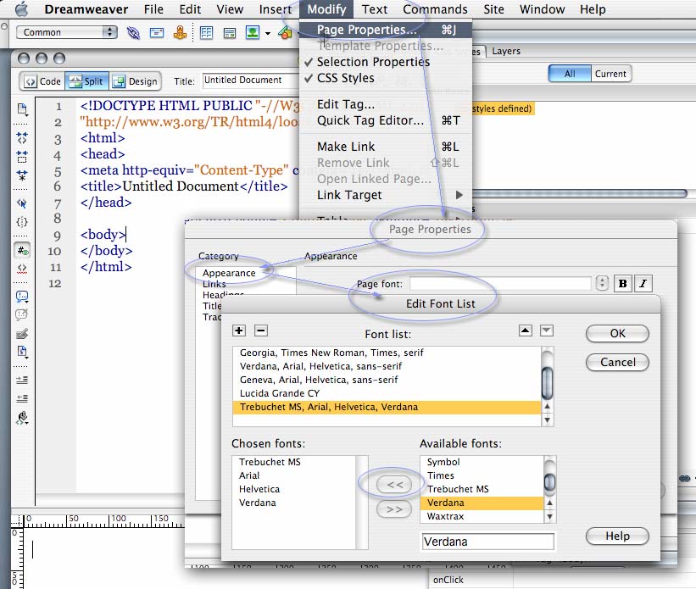Move the font list entry up
This screenshot has width=696, height=589.
[x=526, y=331]
